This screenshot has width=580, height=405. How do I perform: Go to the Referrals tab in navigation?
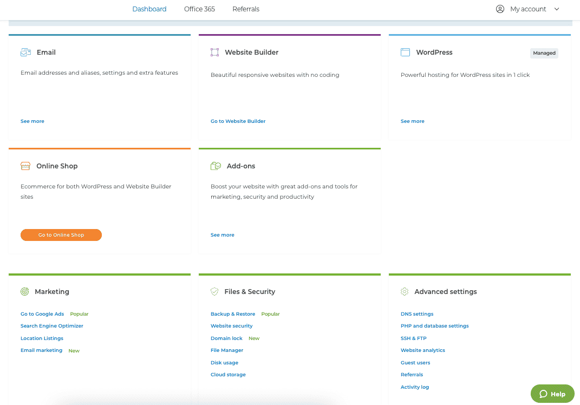(246, 9)
